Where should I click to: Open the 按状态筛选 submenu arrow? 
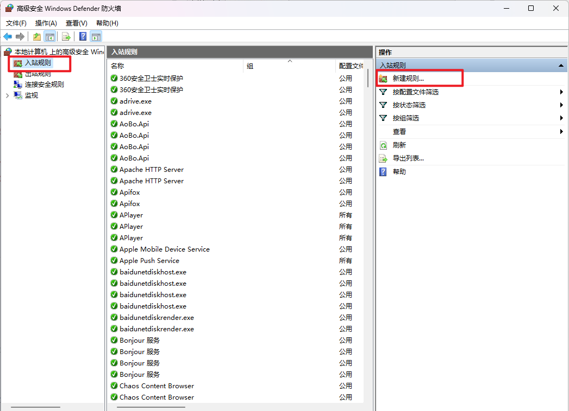[561, 105]
